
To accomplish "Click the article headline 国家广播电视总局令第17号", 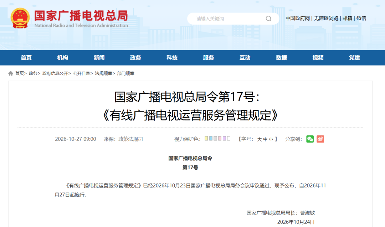I will pyautogui.click(x=187, y=97).
